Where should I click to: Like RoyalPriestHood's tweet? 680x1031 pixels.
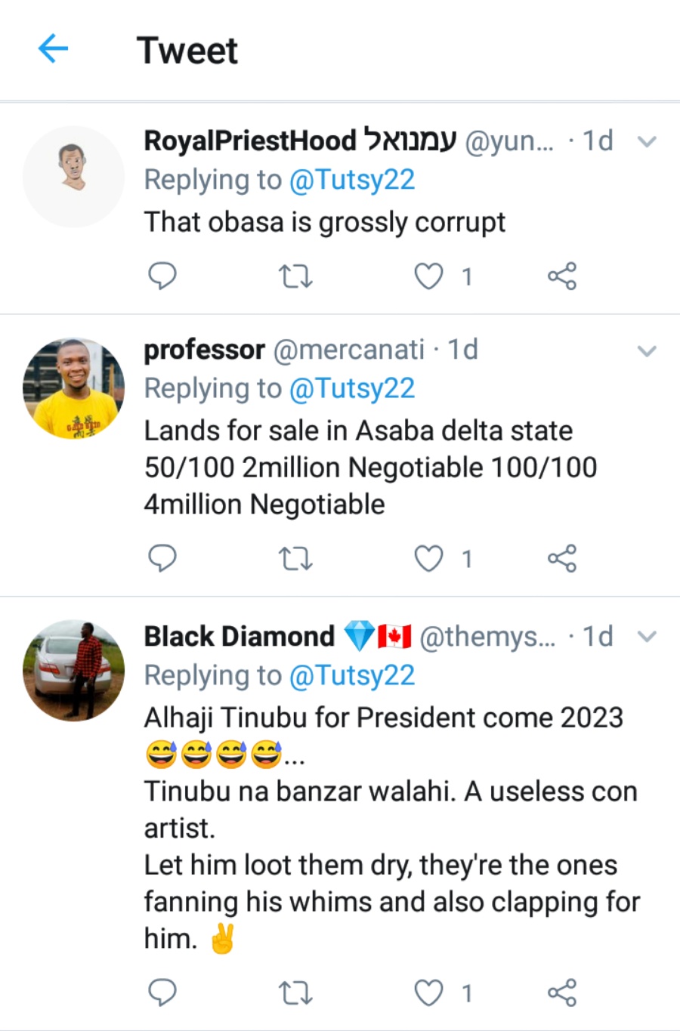coord(428,276)
